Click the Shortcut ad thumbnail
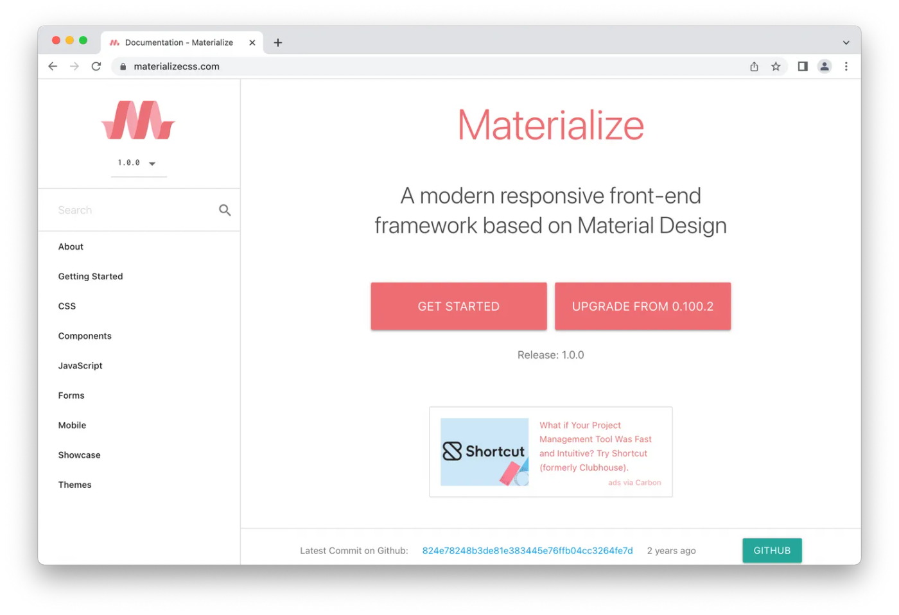The width and height of the screenshot is (899, 615). (x=484, y=452)
